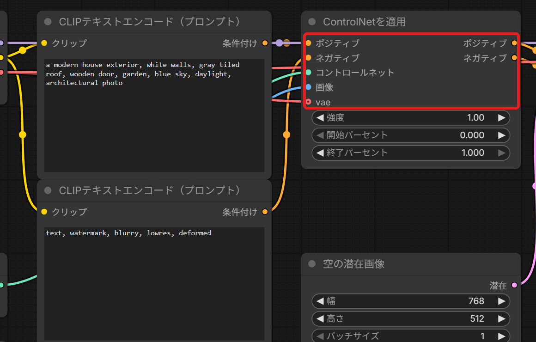Click into the positive prompt text box about the modern house
The height and width of the screenshot is (342, 536).
[x=154, y=116]
